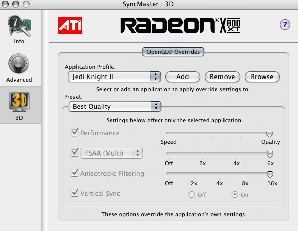Toggle the Anisotropic Filtering checkbox

74,173
